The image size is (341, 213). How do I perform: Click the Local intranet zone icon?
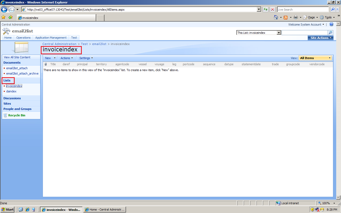coord(278,203)
